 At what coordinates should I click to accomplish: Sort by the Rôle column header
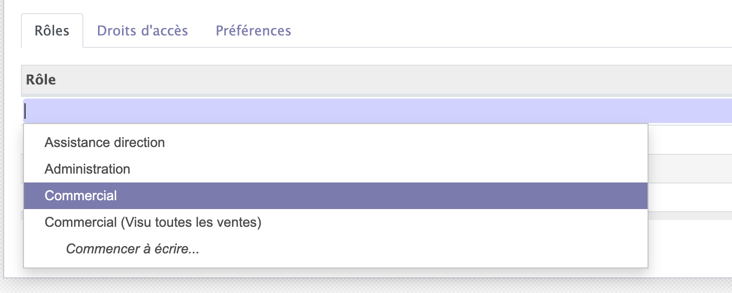41,80
